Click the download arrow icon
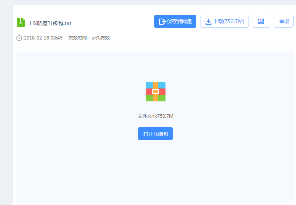 click(x=208, y=22)
